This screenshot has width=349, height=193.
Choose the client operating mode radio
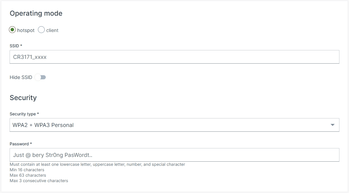pyautogui.click(x=41, y=30)
